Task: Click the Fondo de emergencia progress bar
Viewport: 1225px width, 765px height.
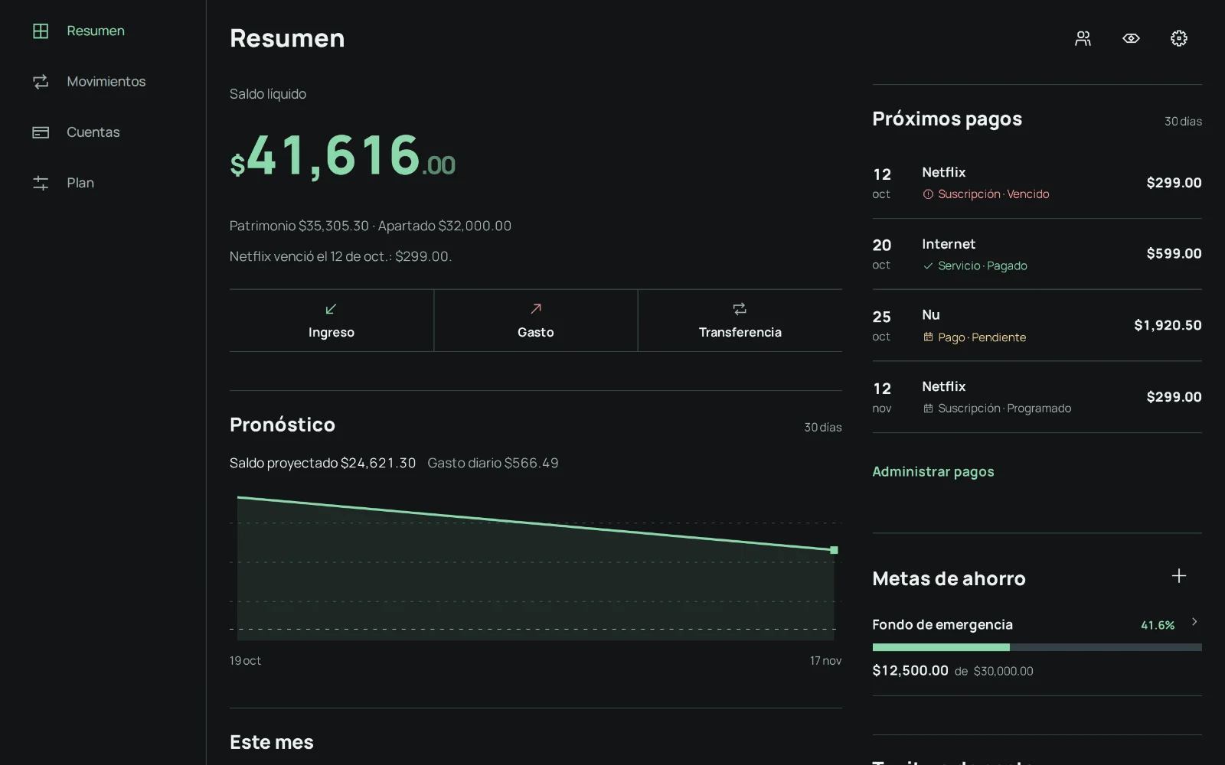Action: coord(1037,647)
